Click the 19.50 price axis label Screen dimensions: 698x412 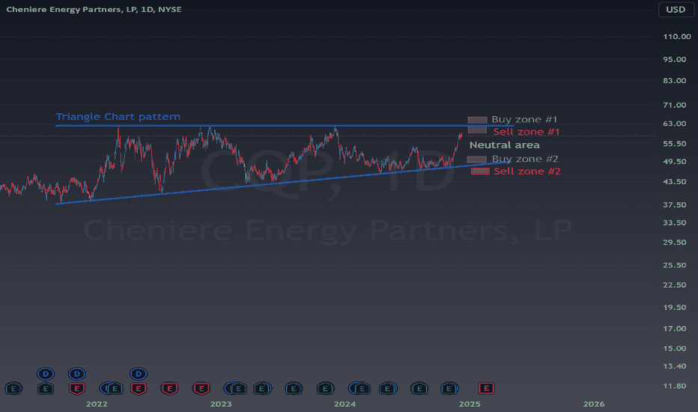tap(674, 307)
